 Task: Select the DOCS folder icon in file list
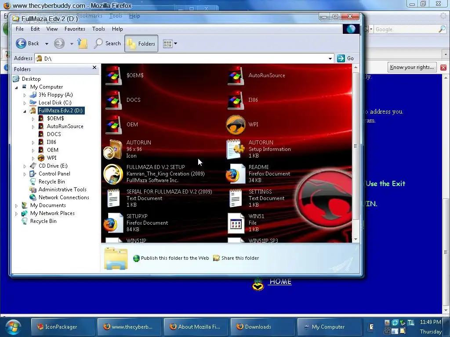[114, 100]
